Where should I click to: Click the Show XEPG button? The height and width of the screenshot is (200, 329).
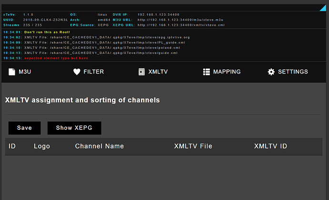tap(74, 128)
